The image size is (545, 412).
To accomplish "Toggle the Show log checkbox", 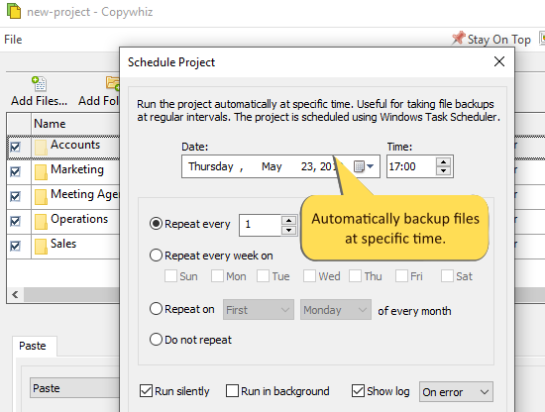I will coord(358,391).
